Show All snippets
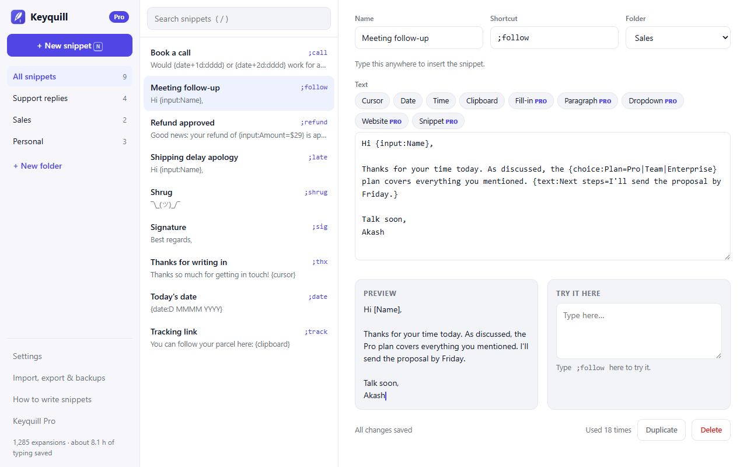747x467 pixels. (69, 76)
